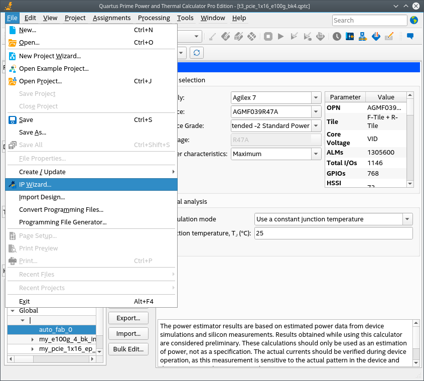424x381 pixels.
Task: Click the hierarchy network icon in toolbar
Action: point(362,37)
